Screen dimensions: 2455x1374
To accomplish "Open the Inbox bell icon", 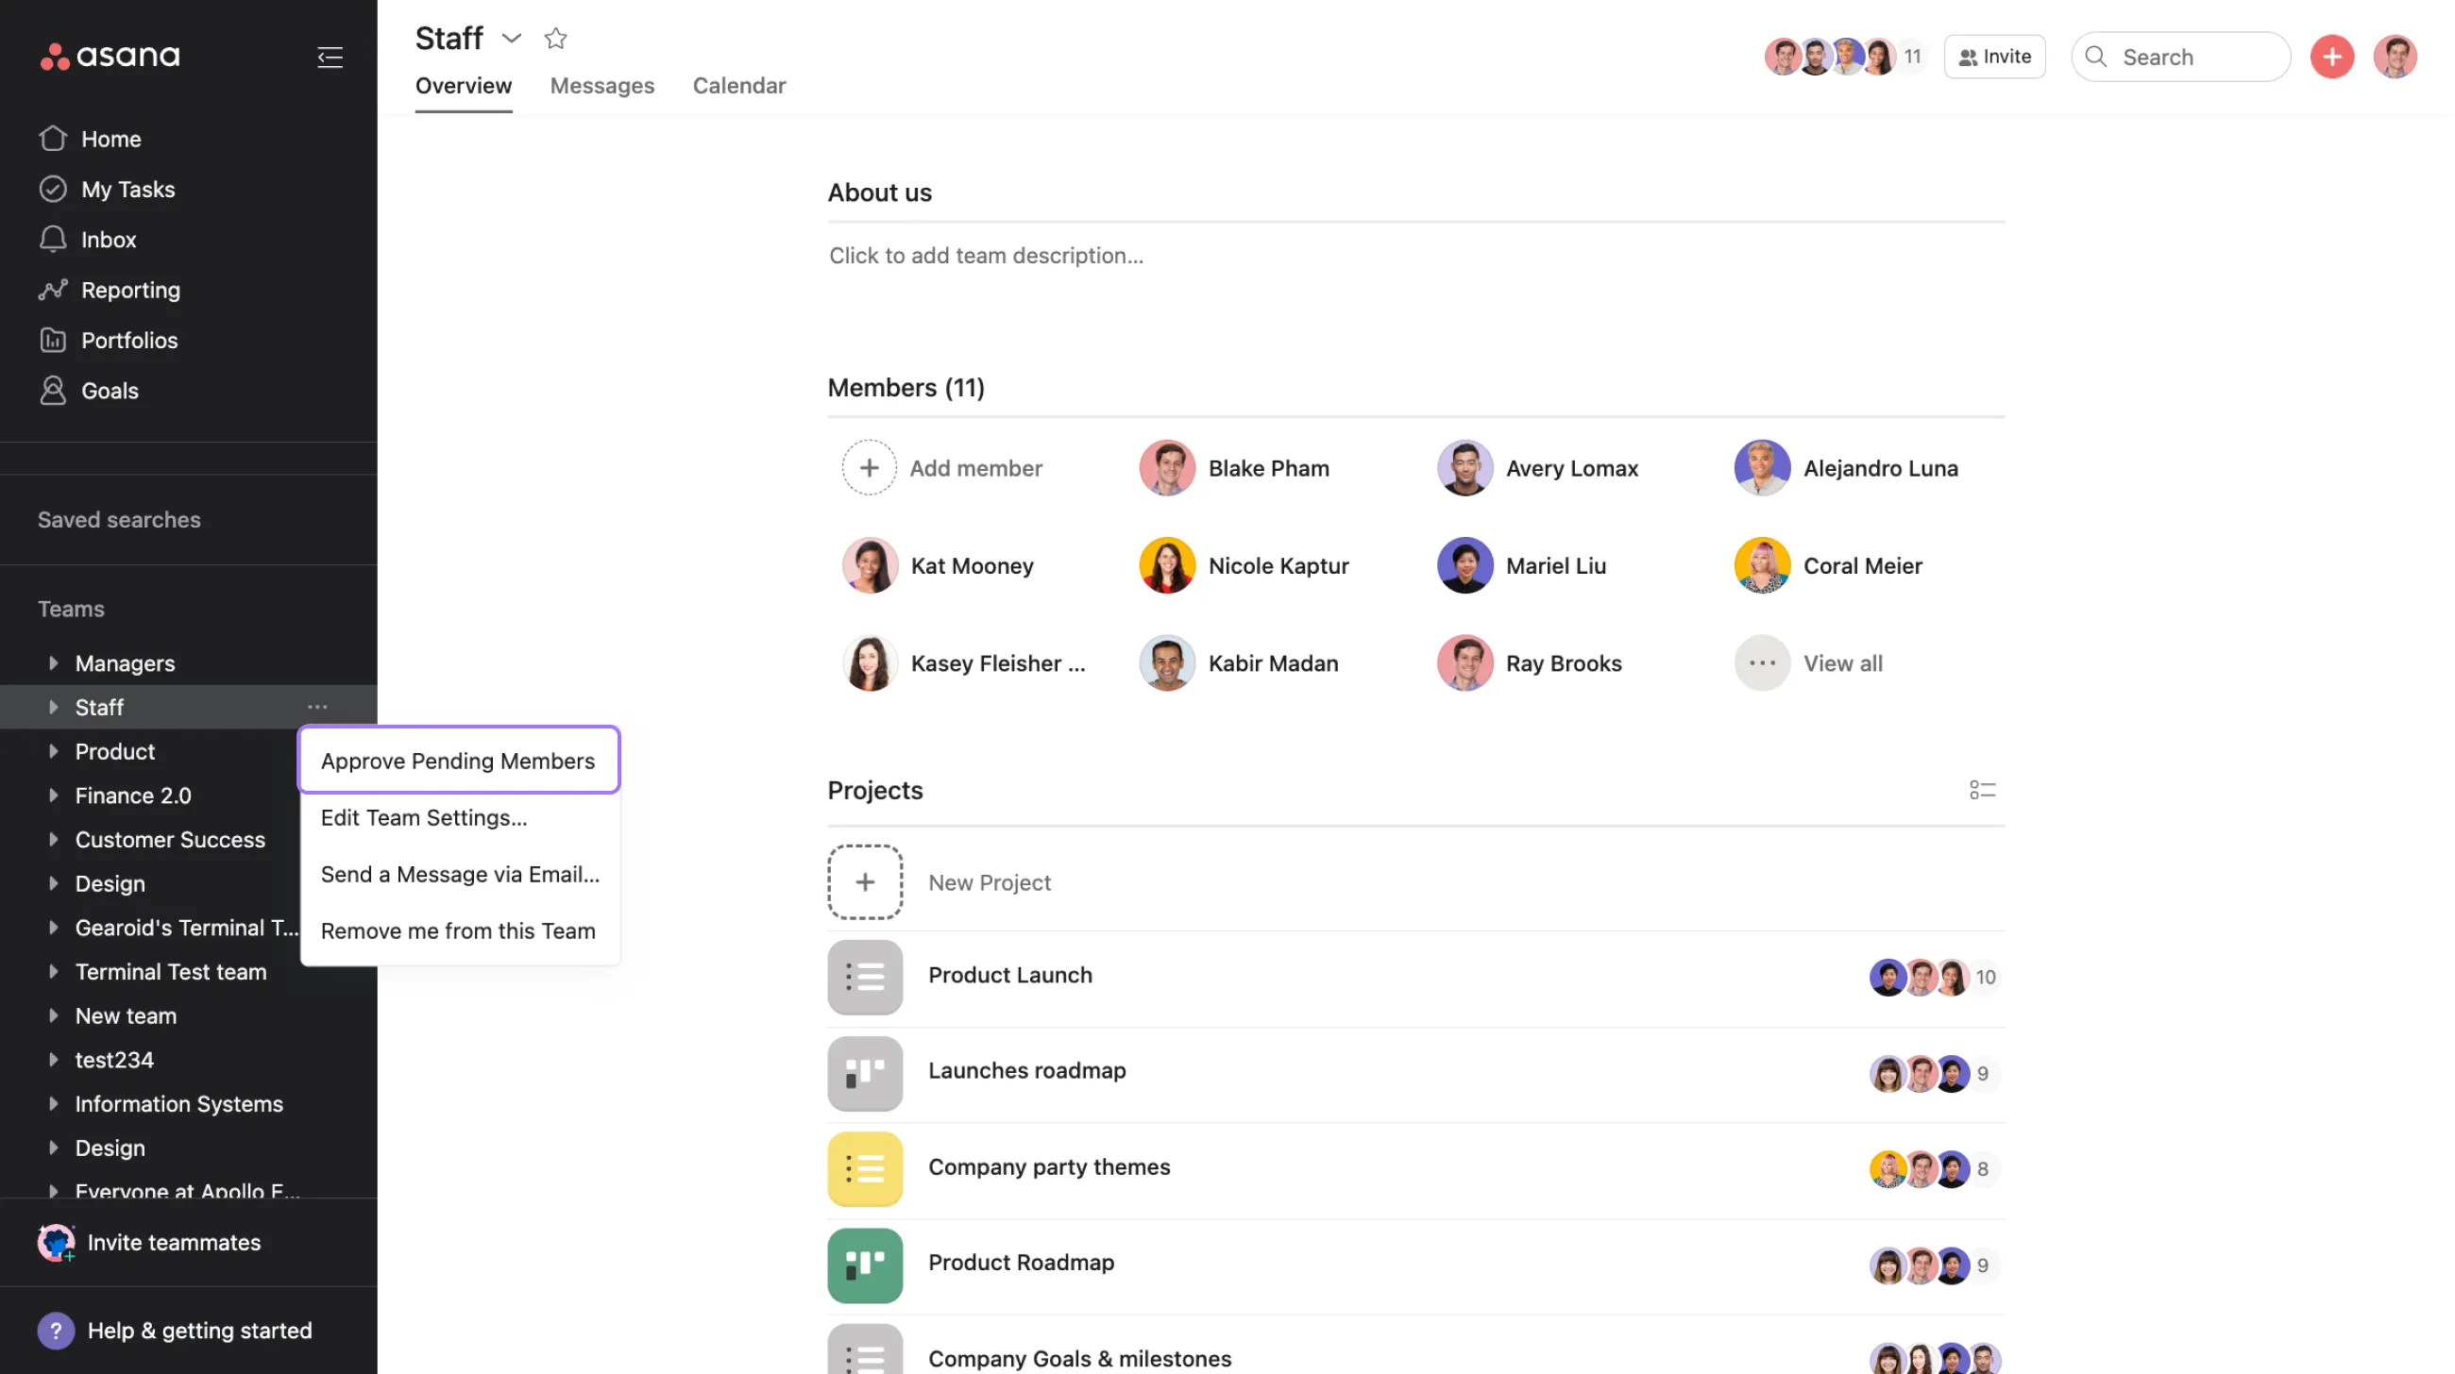I will (54, 239).
